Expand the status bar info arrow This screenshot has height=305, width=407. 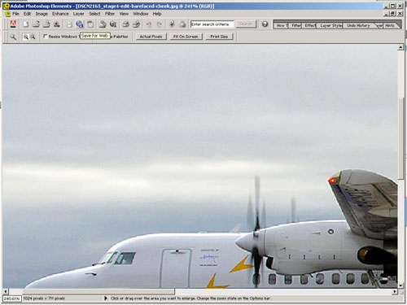[x=106, y=298]
